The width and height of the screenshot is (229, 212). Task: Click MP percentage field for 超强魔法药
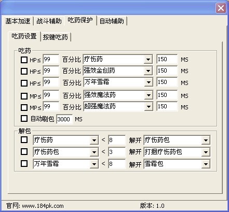coord(51,106)
